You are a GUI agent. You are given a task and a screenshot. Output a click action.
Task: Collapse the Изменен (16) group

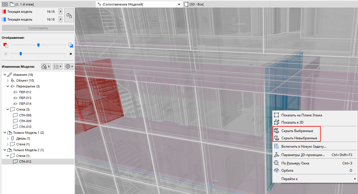[5, 75]
